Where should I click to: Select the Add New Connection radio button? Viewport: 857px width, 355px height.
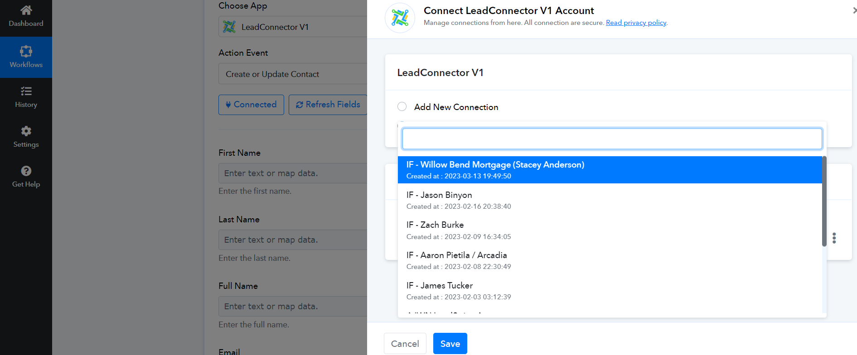(402, 106)
